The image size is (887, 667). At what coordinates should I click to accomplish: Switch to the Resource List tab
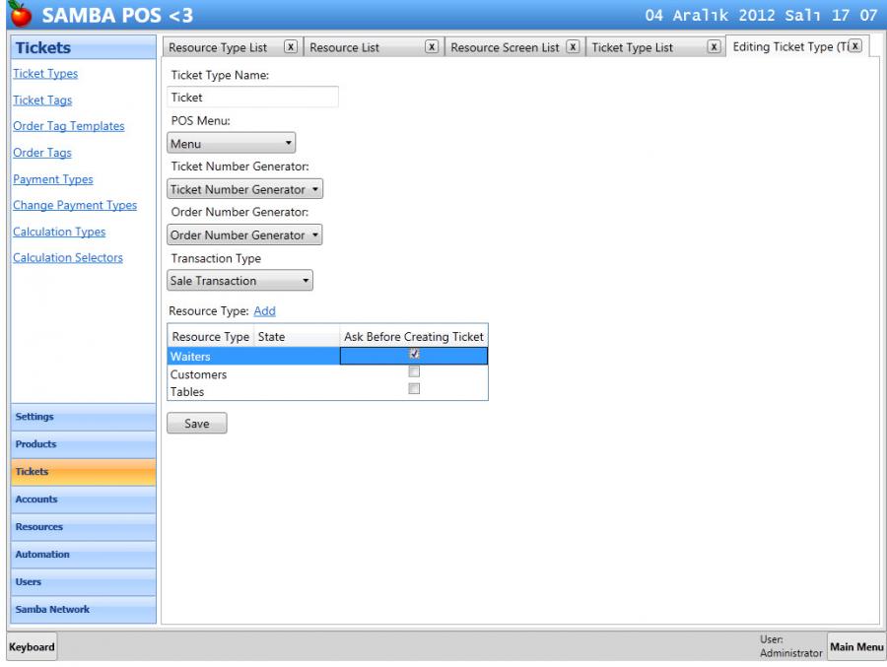[344, 47]
